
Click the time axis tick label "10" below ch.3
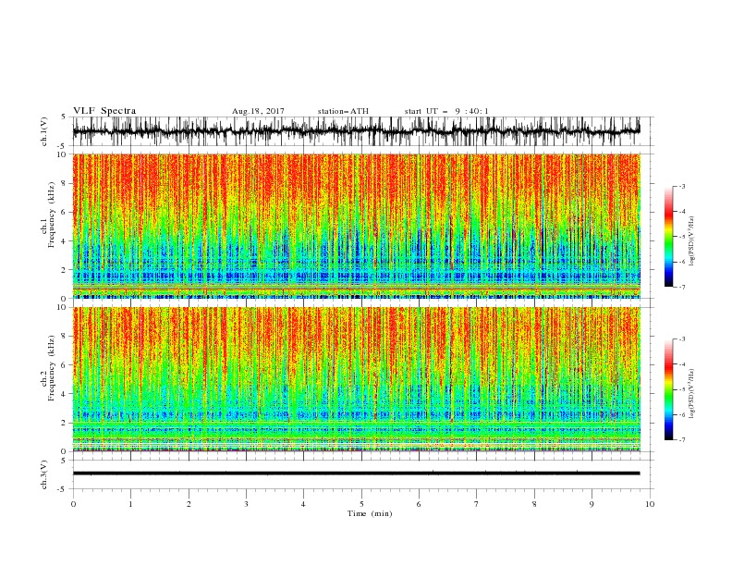tap(650, 504)
